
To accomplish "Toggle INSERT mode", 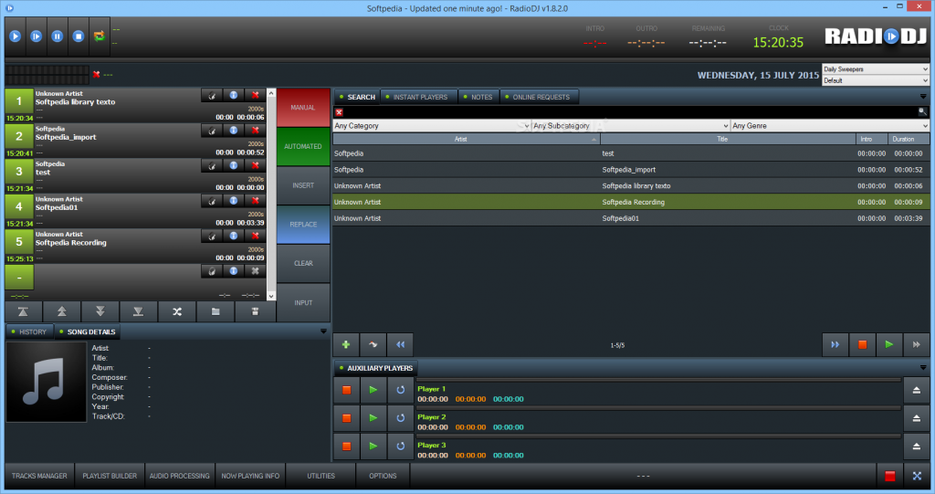I will [x=303, y=185].
